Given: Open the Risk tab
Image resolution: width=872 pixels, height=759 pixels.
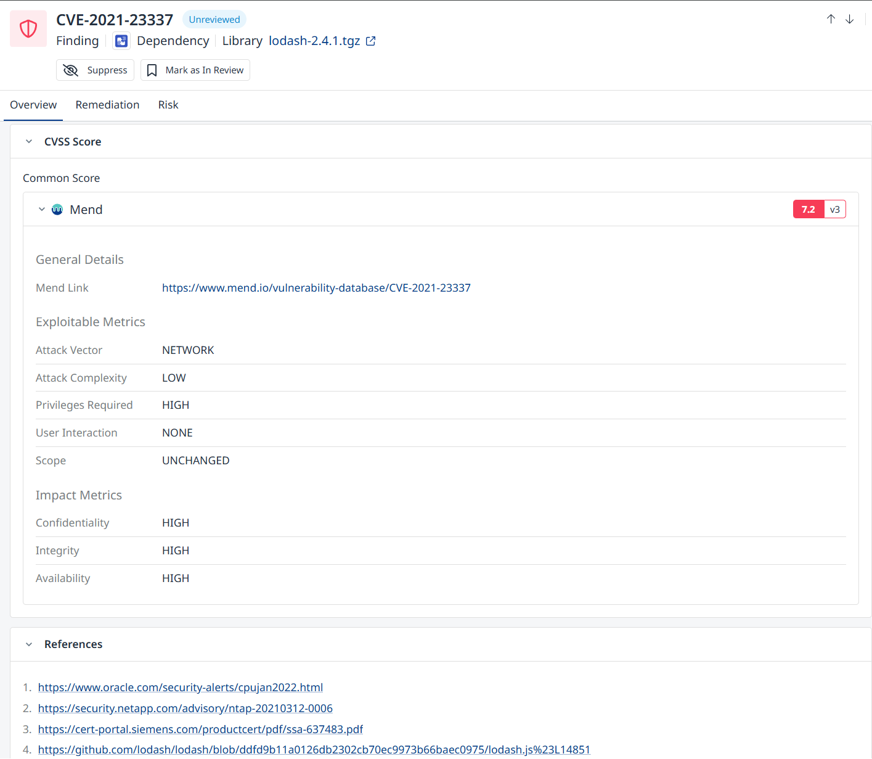Looking at the screenshot, I should point(168,105).
